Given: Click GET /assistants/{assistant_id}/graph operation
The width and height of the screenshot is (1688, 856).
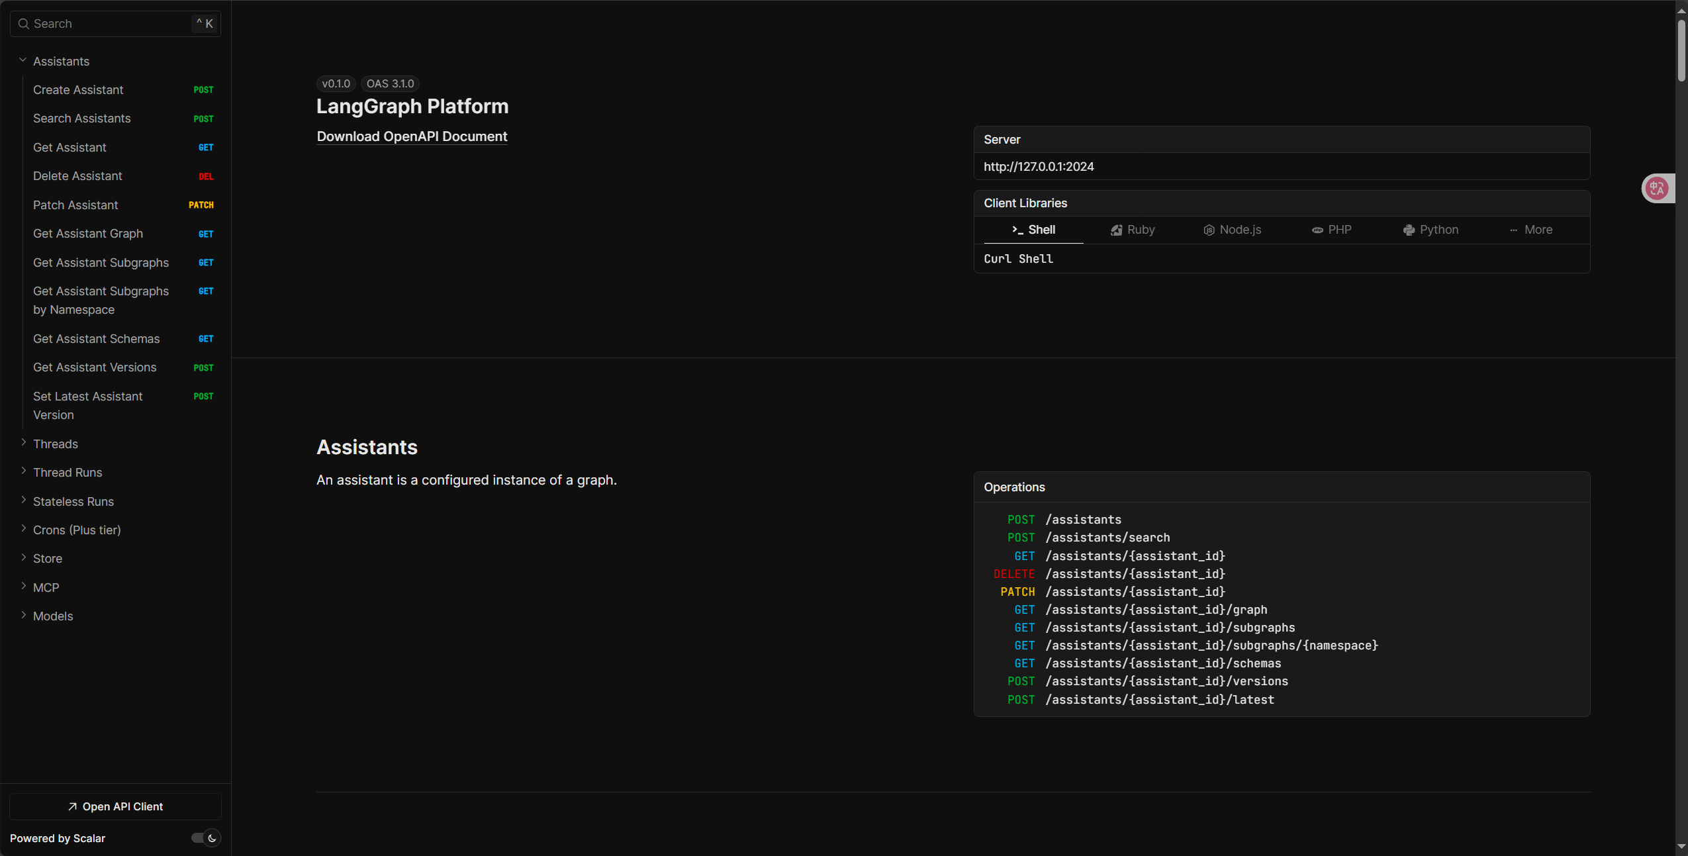Looking at the screenshot, I should 1141,610.
